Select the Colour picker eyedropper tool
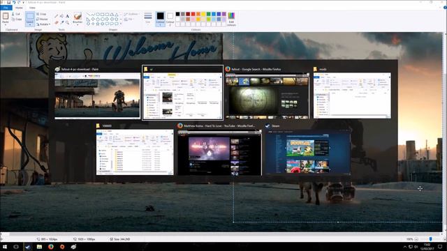The image size is (447, 251). 62,22
